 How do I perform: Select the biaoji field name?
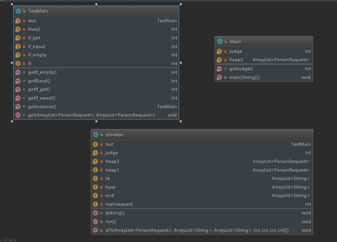pos(34,29)
